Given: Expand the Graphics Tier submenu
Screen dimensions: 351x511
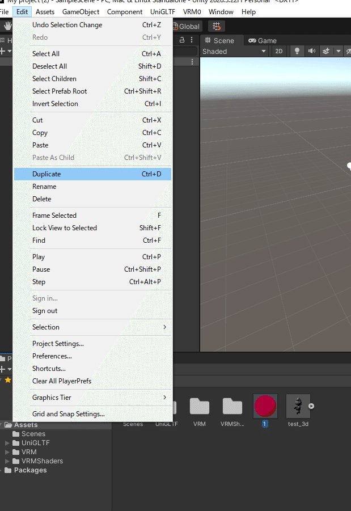Looking at the screenshot, I should click(x=92, y=398).
